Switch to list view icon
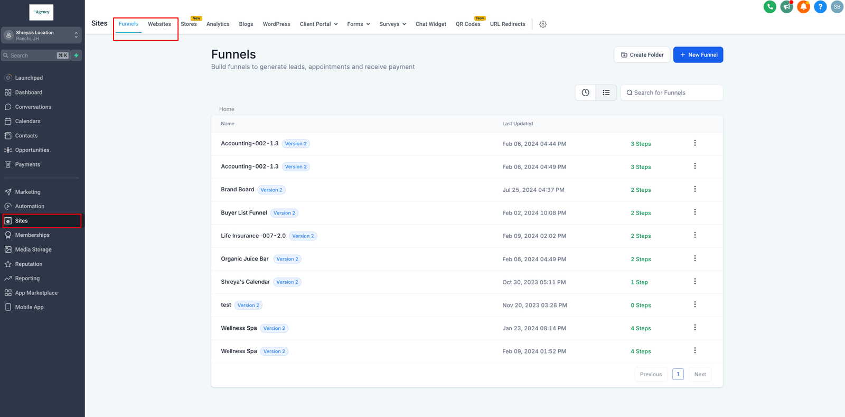The image size is (845, 417). pyautogui.click(x=606, y=92)
